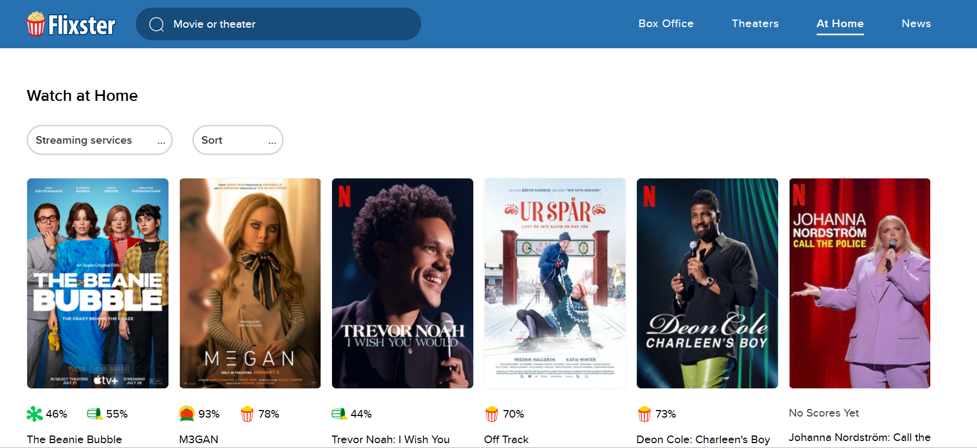Click the 78% score text
The width and height of the screenshot is (977, 448).
(x=269, y=414)
